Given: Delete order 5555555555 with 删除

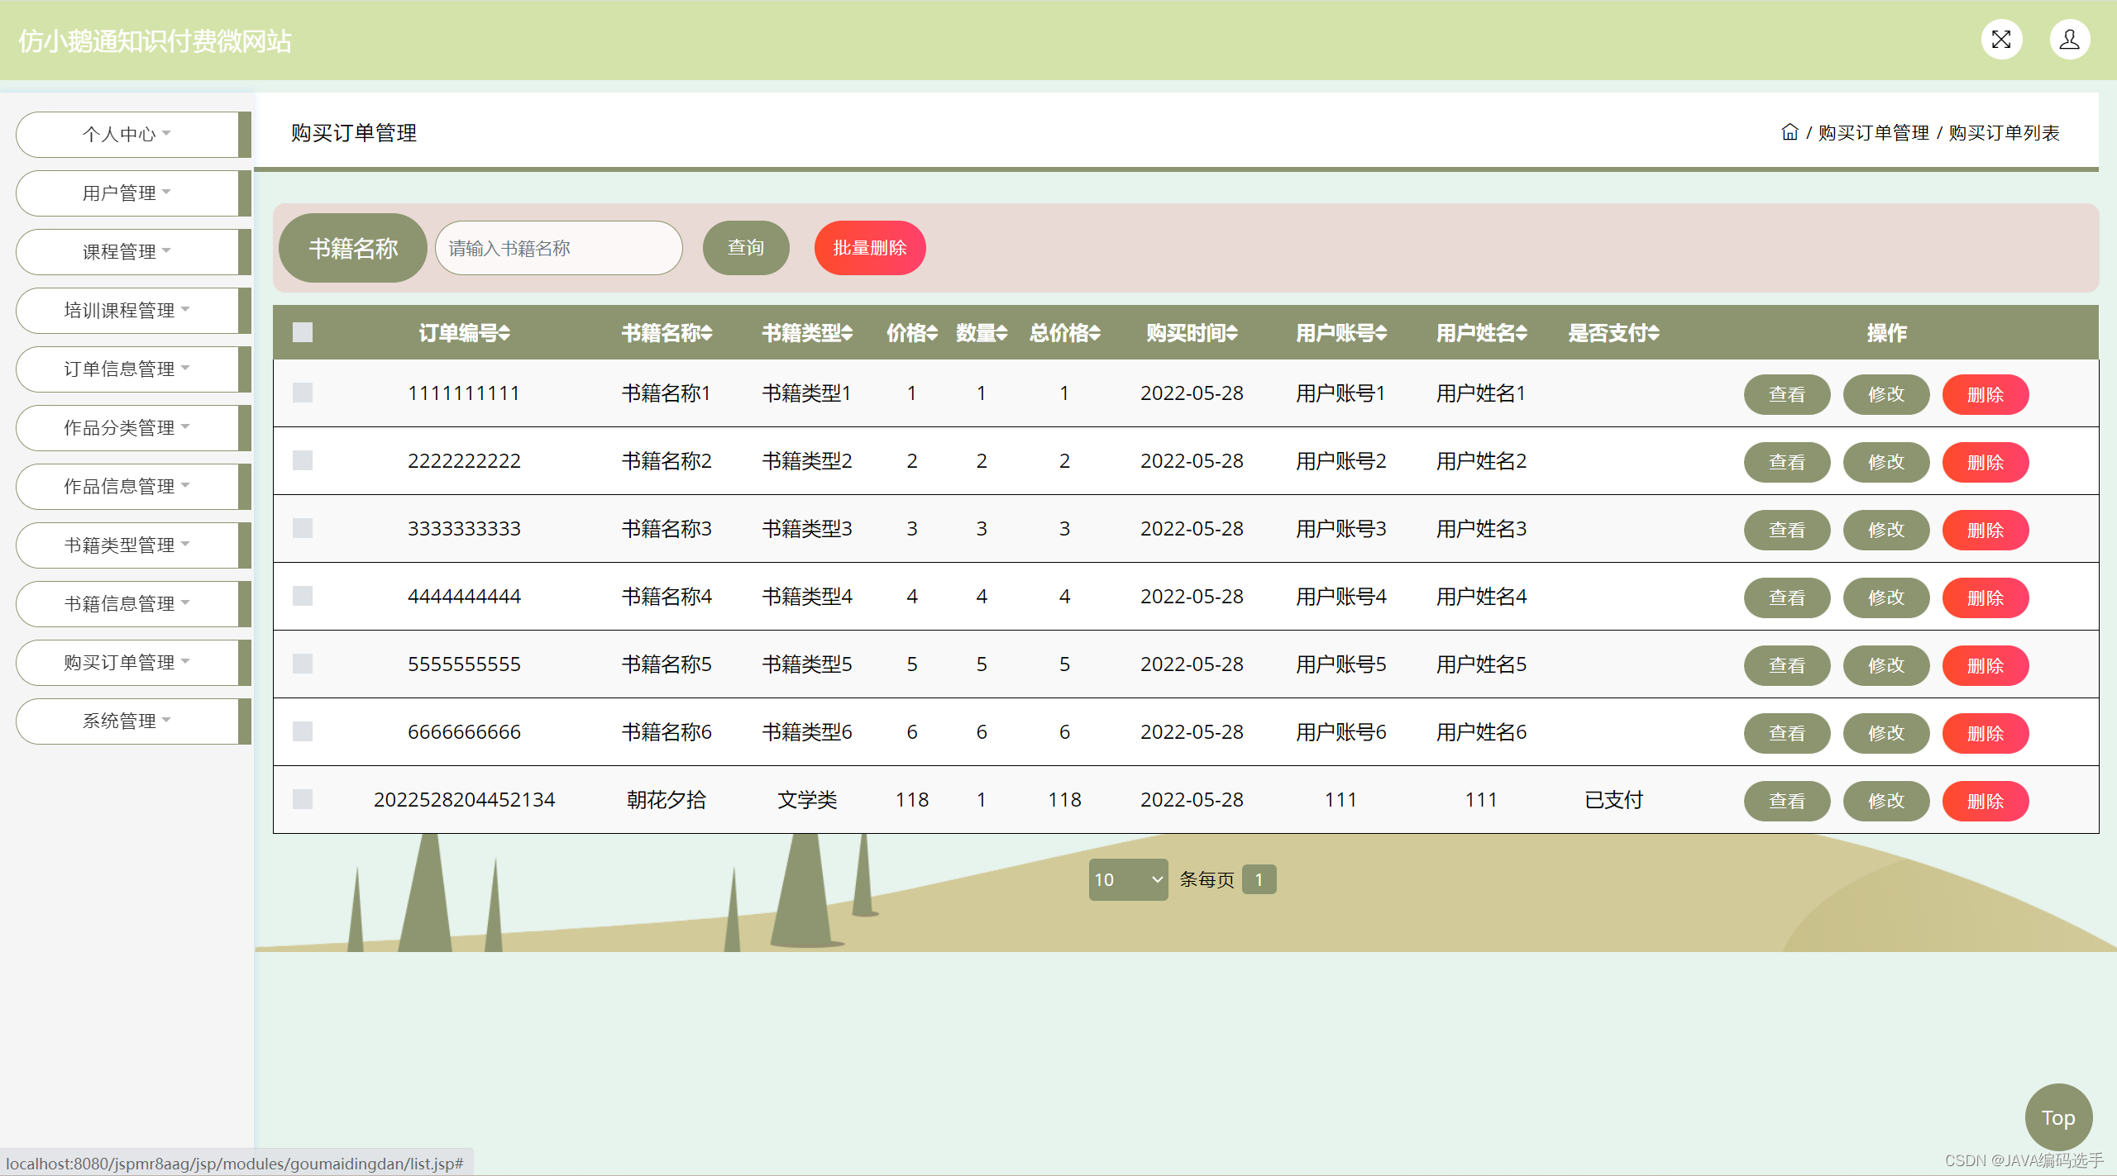Looking at the screenshot, I should 1986,665.
